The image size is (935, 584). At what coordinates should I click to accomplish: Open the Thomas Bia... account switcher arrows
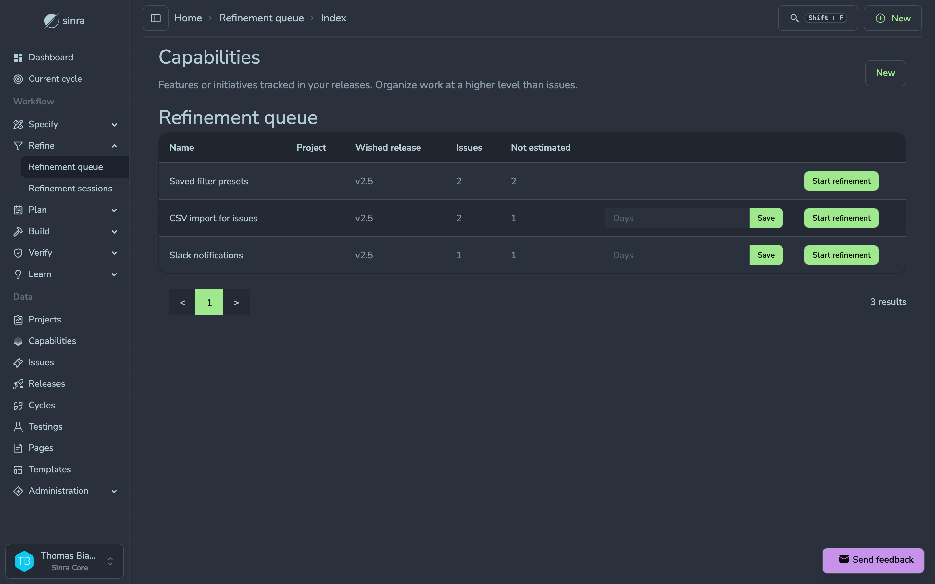coord(110,561)
